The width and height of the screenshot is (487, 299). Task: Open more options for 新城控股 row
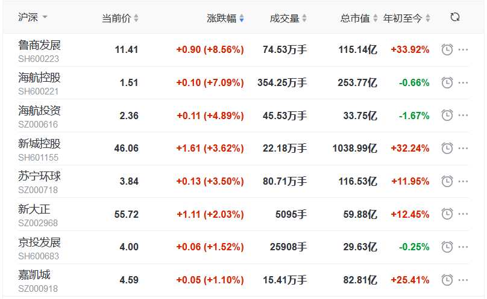tap(463, 148)
